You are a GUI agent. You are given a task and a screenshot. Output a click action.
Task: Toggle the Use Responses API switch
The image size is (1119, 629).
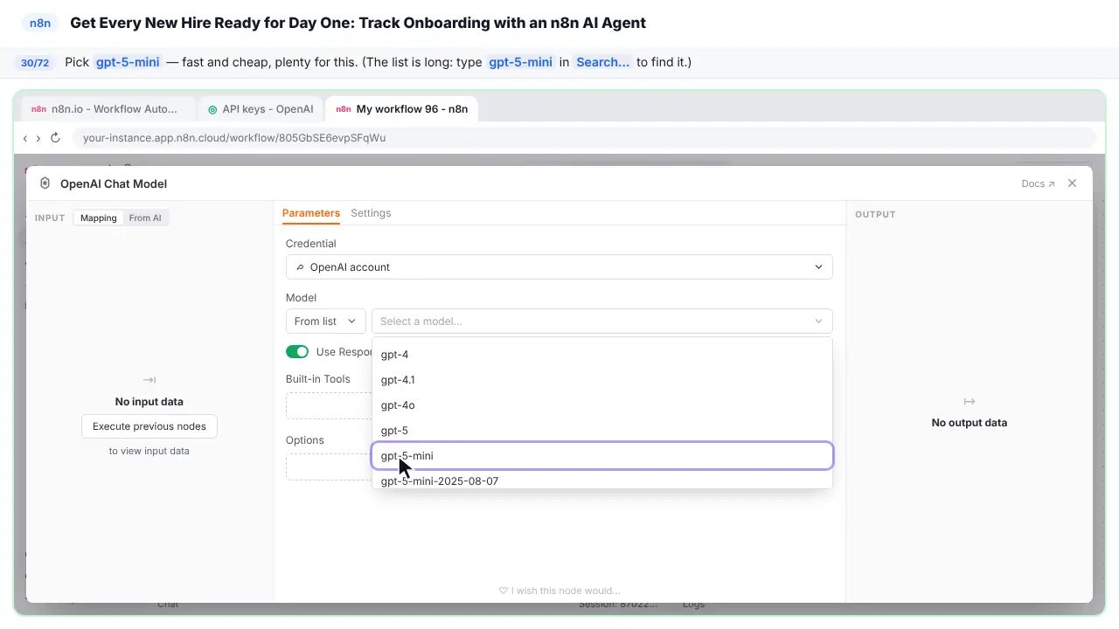[297, 352]
